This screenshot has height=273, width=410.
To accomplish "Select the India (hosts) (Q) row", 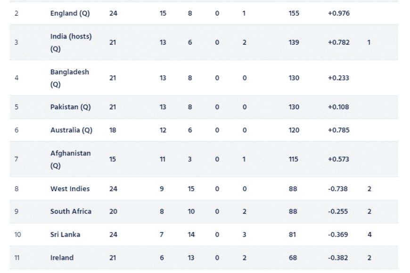I will click(204, 42).
